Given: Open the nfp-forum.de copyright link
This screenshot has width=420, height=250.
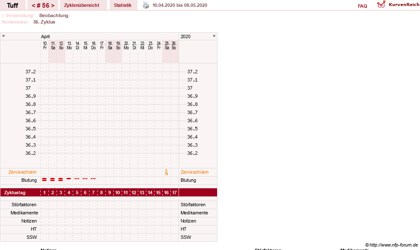Looking at the screenshot, I should [x=392, y=245].
